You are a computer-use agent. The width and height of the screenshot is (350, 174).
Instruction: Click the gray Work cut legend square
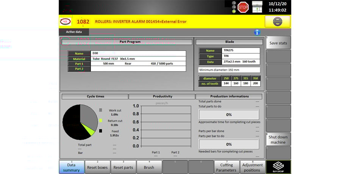click(100, 110)
